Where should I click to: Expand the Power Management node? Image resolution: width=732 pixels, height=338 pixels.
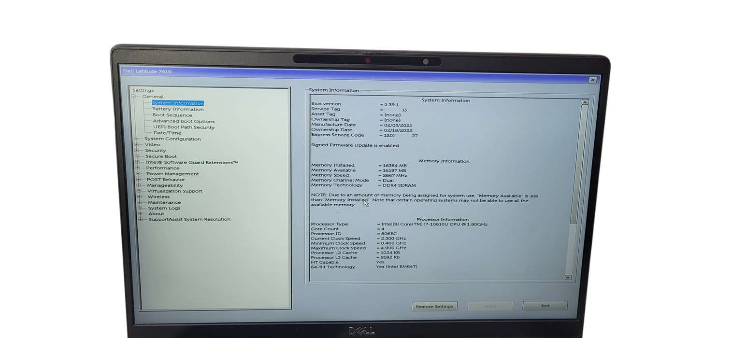138,174
